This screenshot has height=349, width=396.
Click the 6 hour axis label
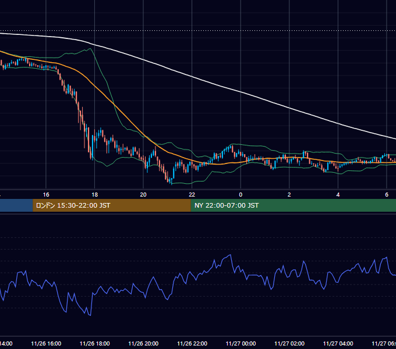pos(387,195)
